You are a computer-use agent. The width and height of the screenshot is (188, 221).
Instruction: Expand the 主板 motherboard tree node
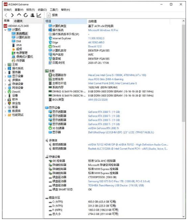point(5,64)
